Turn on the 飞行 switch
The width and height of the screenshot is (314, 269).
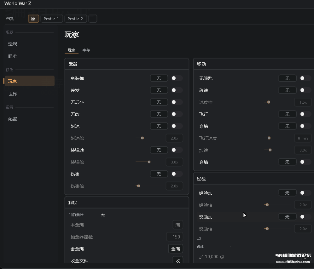pyautogui.click(x=305, y=114)
